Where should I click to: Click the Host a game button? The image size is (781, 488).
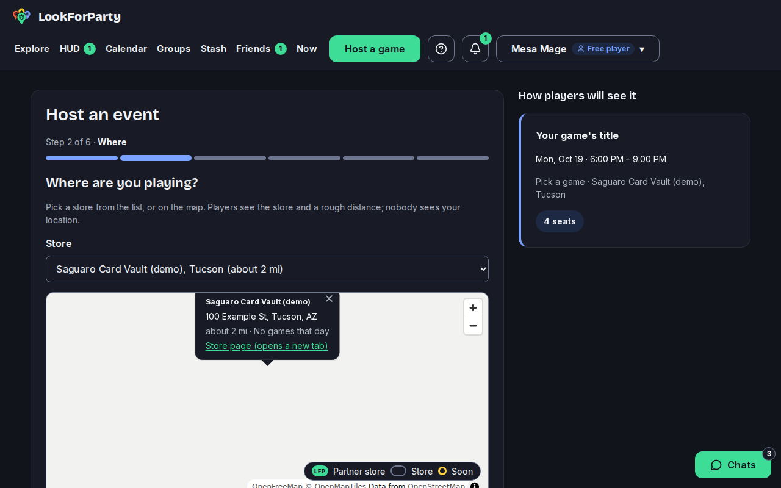(375, 49)
